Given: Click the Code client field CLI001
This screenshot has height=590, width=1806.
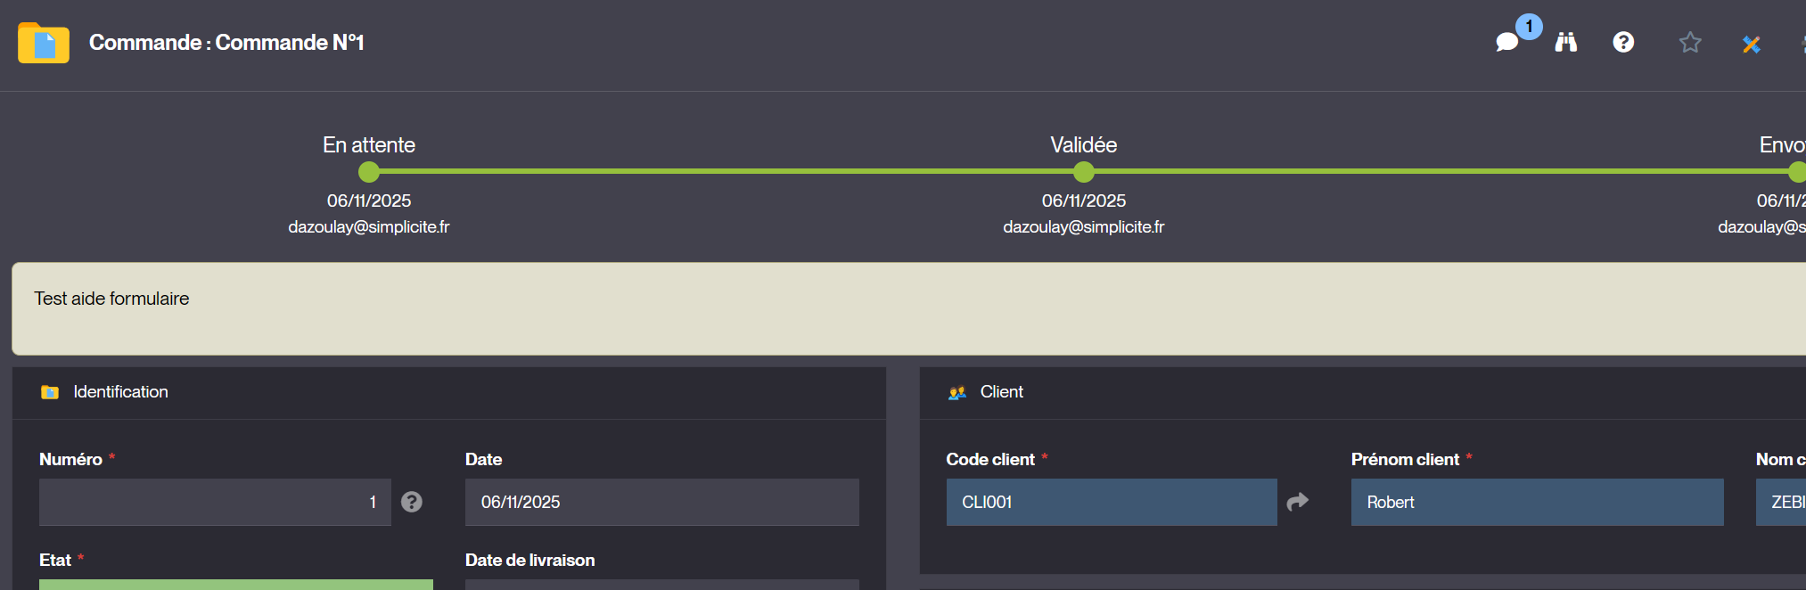Looking at the screenshot, I should [x=1111, y=502].
